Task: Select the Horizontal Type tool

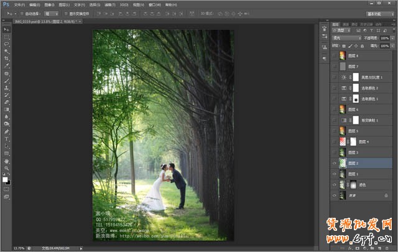Action: (x=6, y=138)
